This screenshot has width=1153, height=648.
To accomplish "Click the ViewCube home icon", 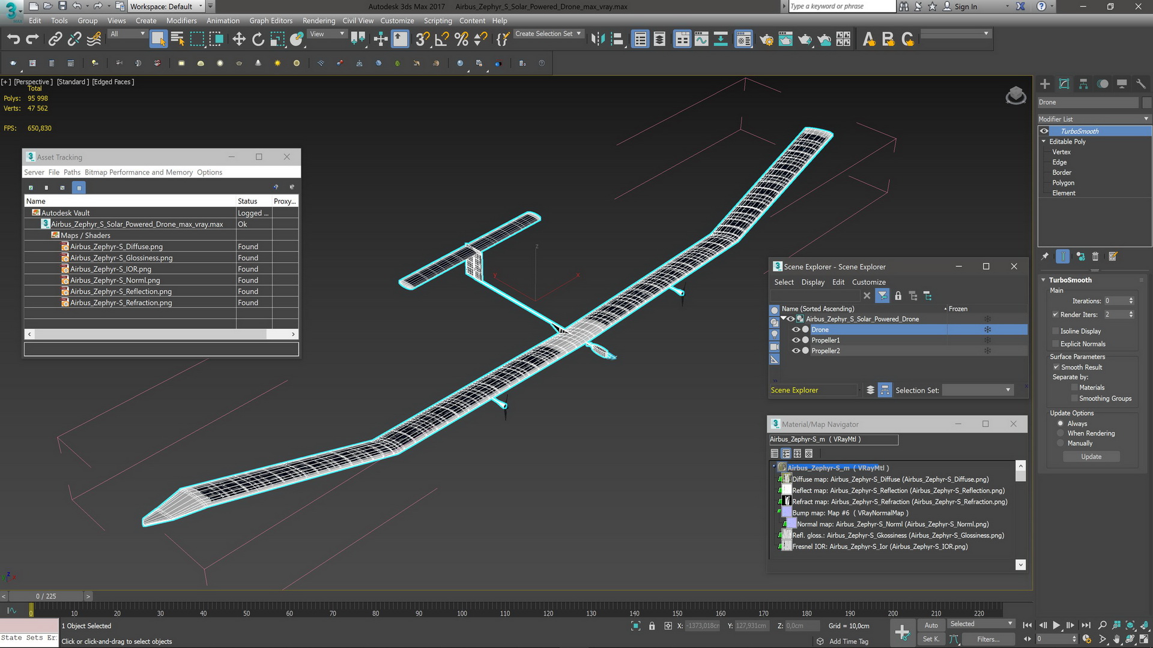I will point(1015,95).
